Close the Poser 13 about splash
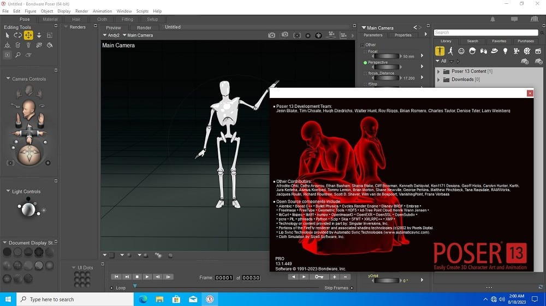The width and height of the screenshot is (546, 306). [x=530, y=93]
